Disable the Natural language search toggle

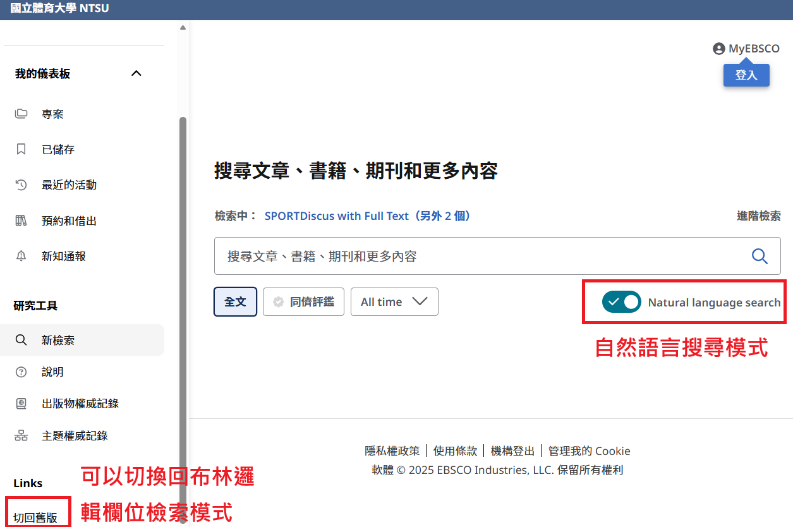click(621, 302)
